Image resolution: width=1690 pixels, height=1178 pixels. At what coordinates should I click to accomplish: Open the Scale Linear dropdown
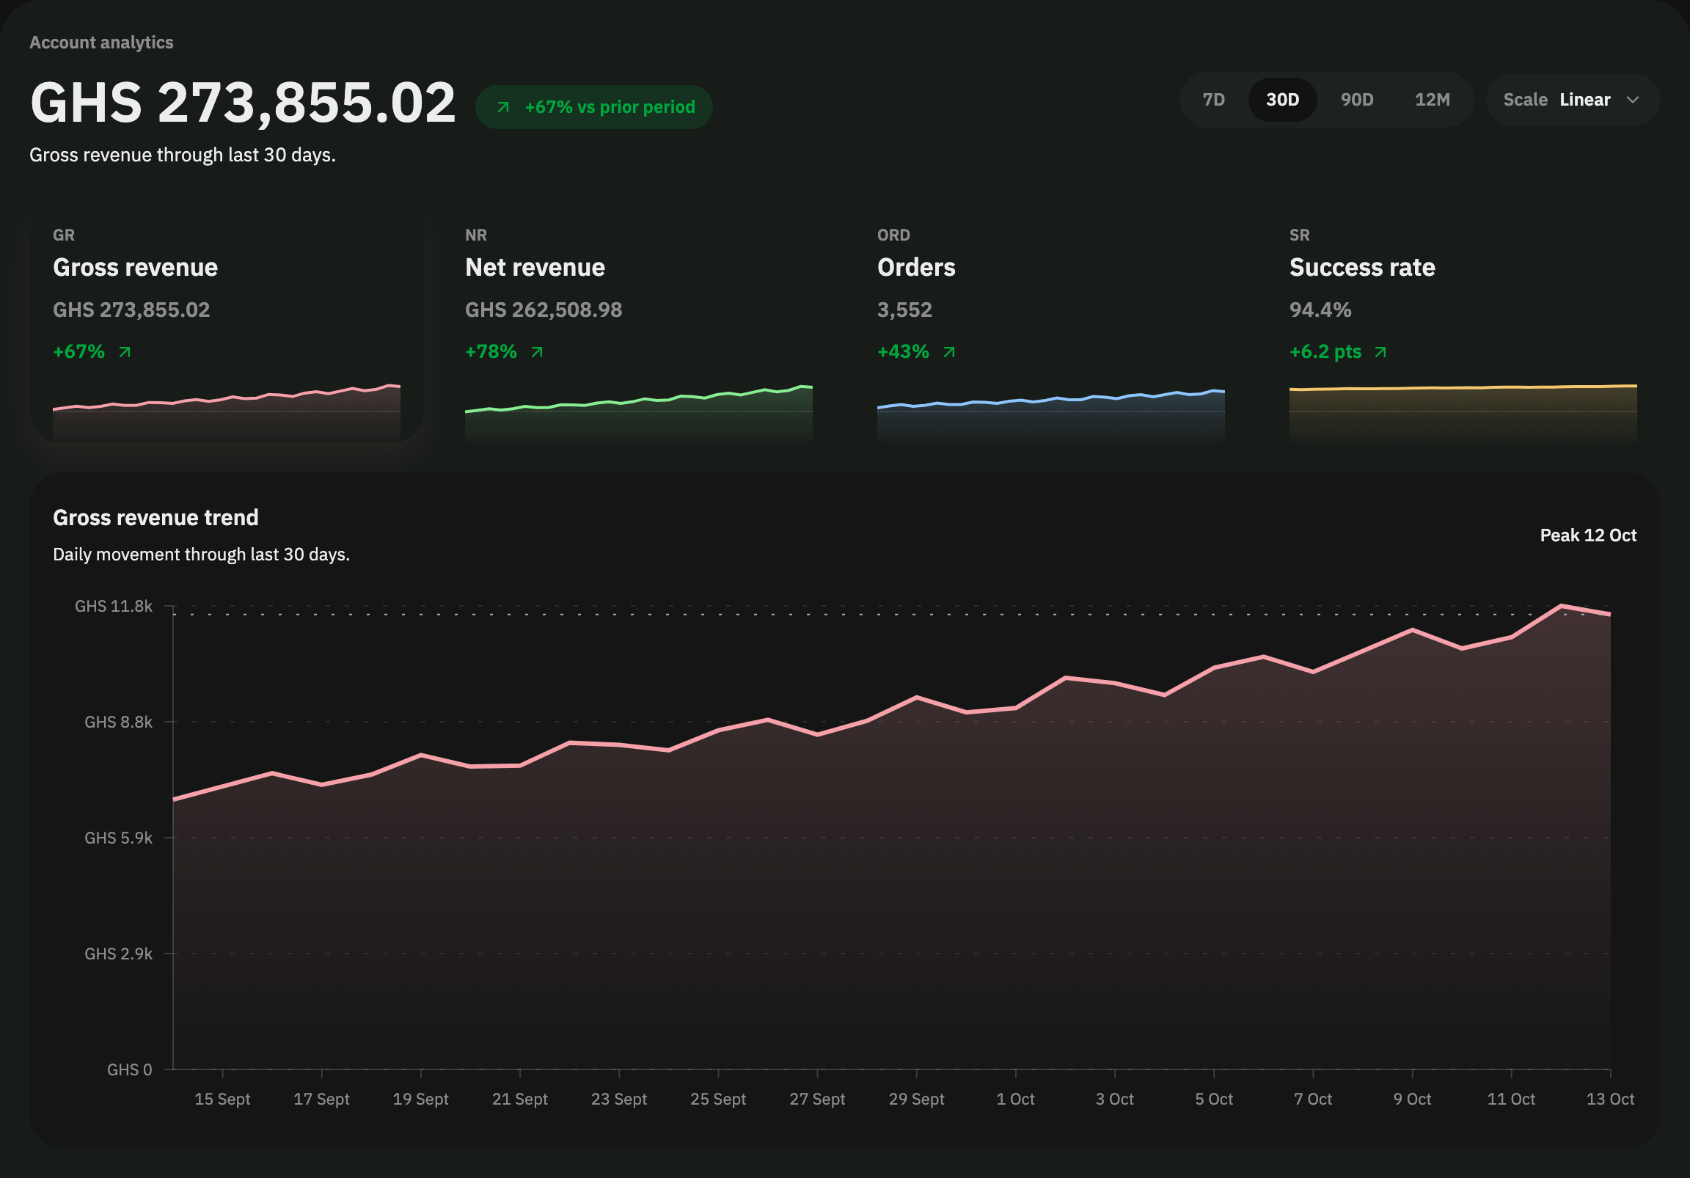pos(1572,100)
